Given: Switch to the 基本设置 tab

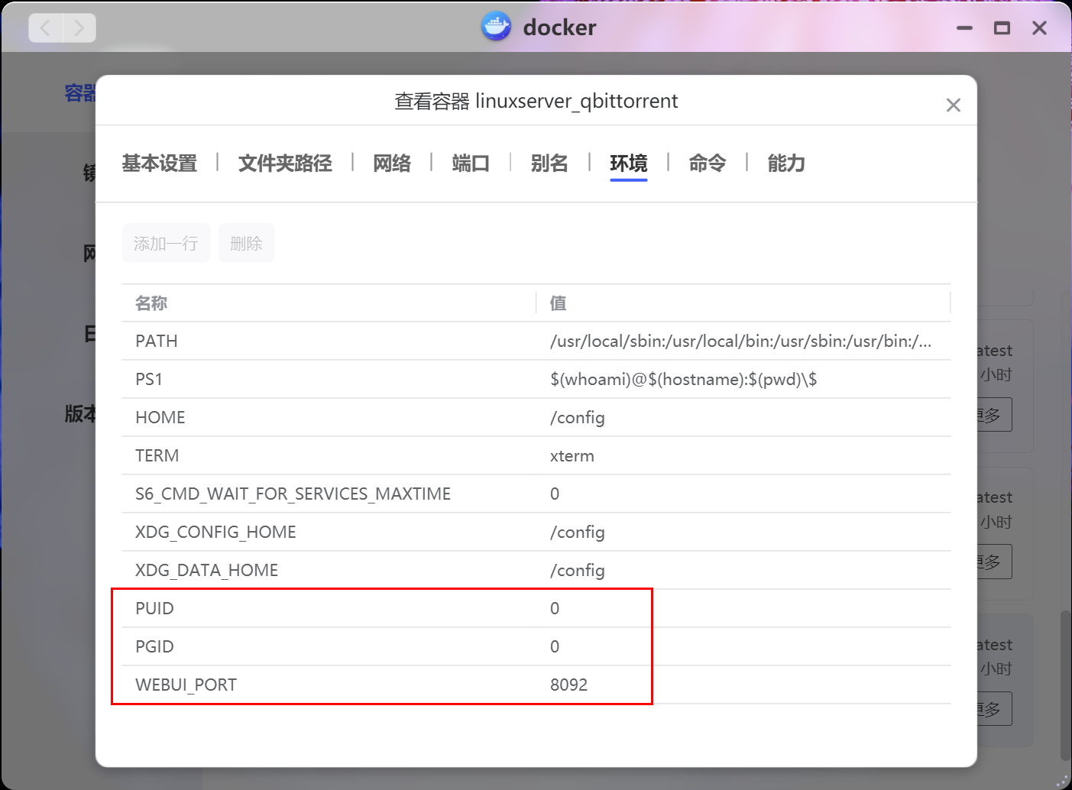Looking at the screenshot, I should (160, 164).
